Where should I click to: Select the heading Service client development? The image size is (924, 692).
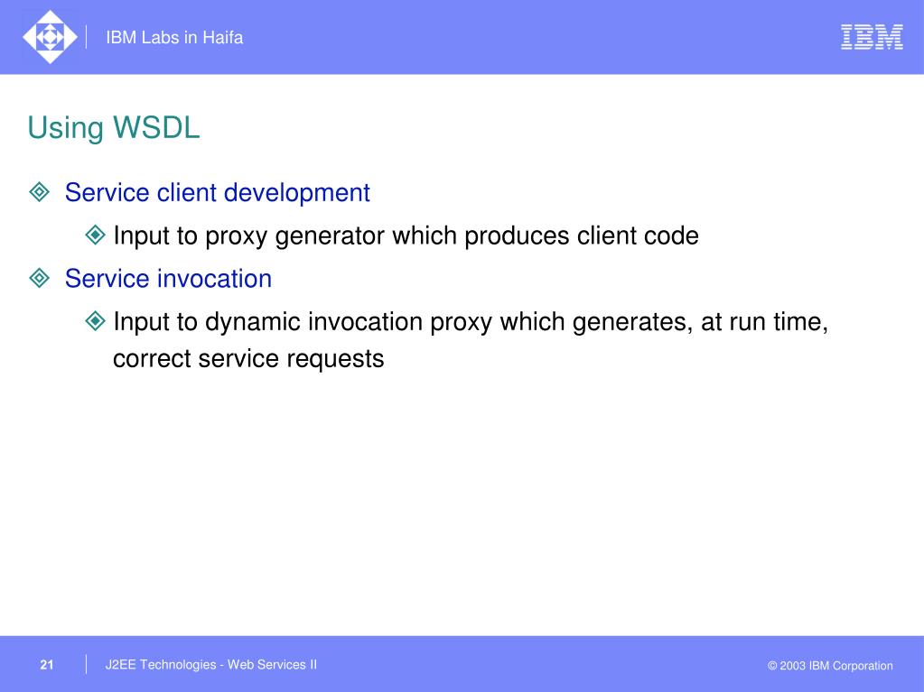pos(218,193)
